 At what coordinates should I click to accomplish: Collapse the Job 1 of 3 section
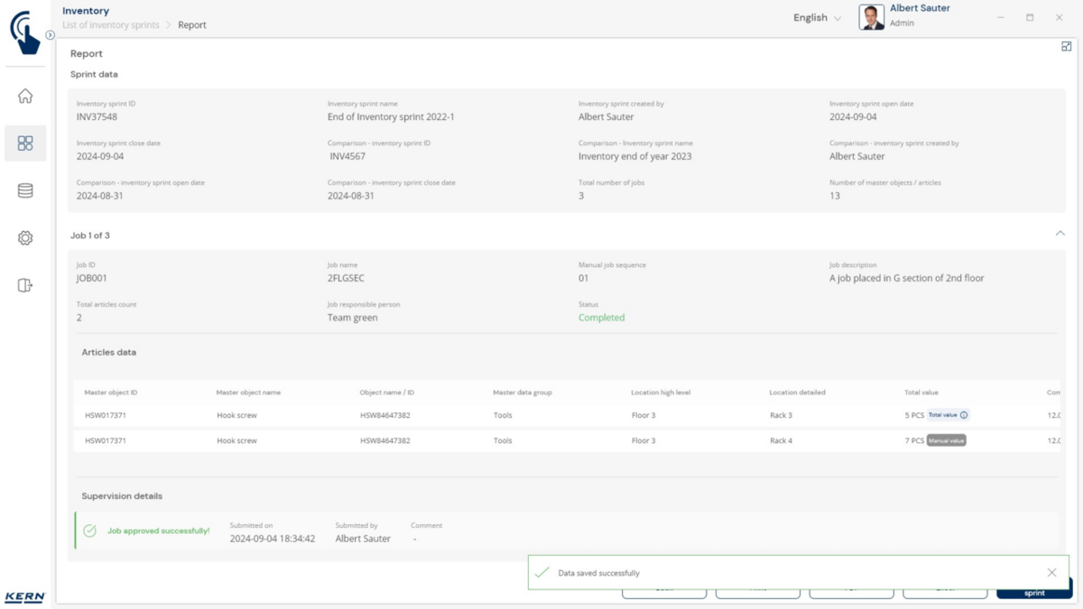tap(1060, 234)
